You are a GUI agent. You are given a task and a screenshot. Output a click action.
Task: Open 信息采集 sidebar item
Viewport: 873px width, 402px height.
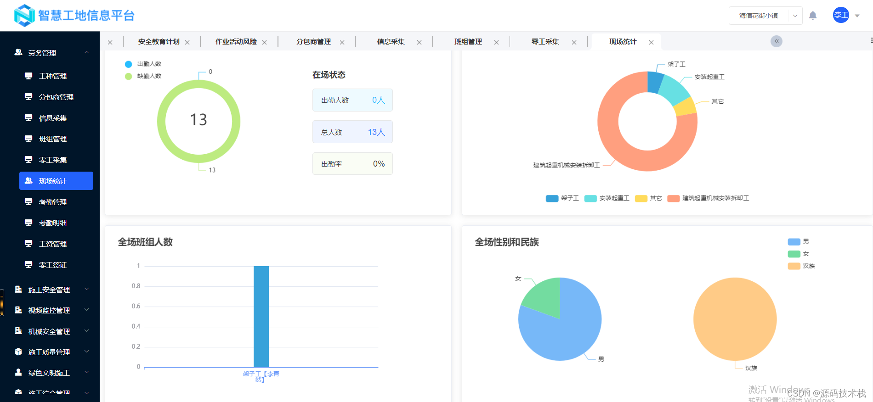pyautogui.click(x=53, y=118)
